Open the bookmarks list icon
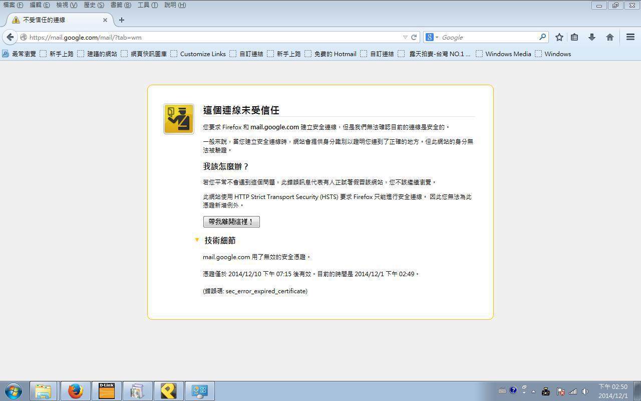The height and width of the screenshot is (401, 641). coord(575,37)
